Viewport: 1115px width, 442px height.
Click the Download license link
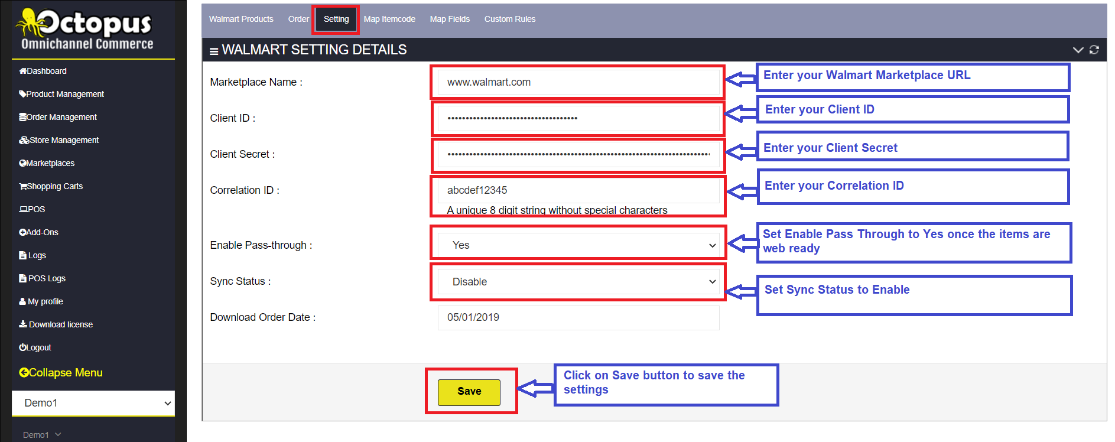(x=61, y=324)
